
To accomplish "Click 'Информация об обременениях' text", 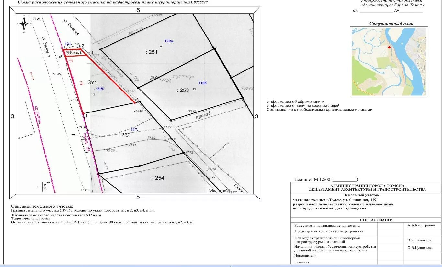I will pos(296,101).
